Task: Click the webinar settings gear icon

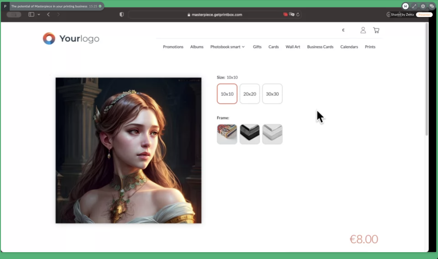Action: pos(423,6)
